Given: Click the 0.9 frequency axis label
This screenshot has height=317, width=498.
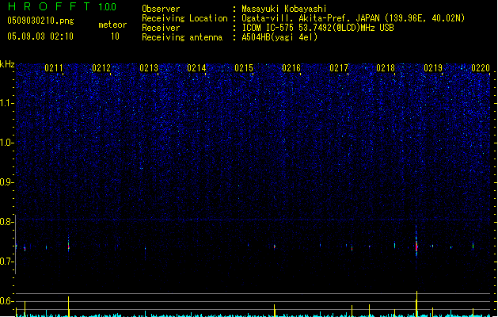Looking at the screenshot, I should [6, 182].
